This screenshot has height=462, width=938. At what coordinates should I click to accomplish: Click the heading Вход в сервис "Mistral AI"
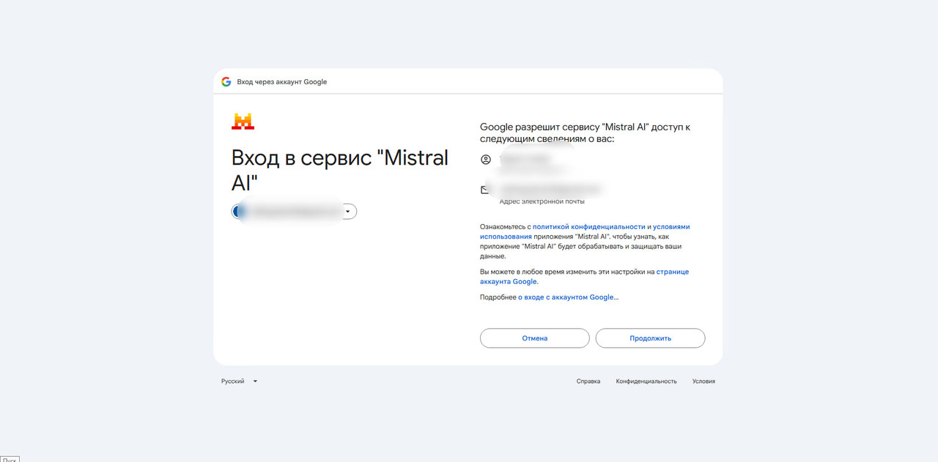[x=340, y=170]
